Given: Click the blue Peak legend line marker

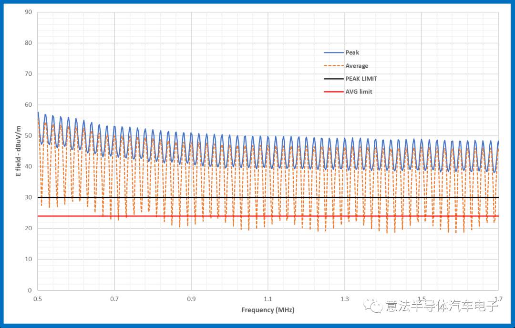Looking at the screenshot, I should click(x=334, y=52).
